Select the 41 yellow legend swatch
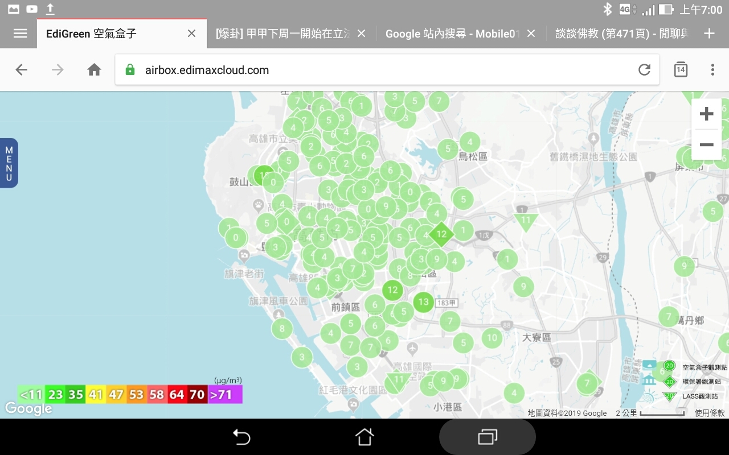Screen dimensions: 729x455 point(95,394)
